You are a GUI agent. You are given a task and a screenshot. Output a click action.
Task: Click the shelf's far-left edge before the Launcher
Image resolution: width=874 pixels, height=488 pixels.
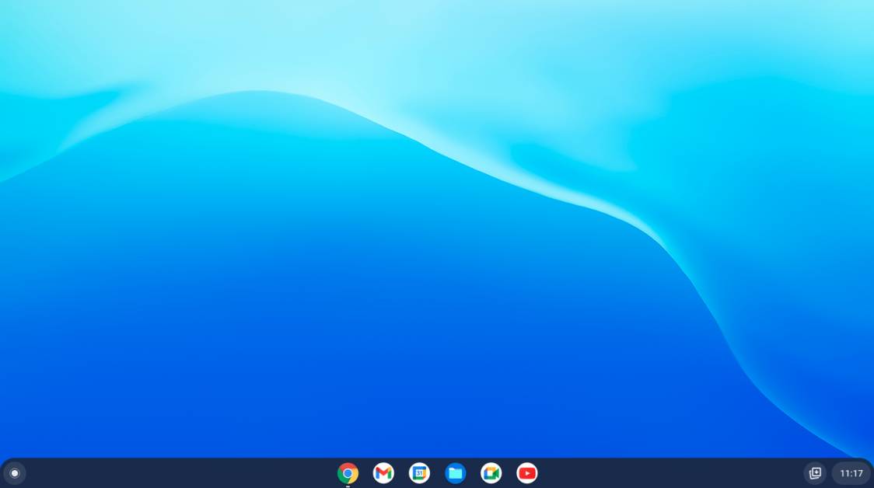(2, 473)
